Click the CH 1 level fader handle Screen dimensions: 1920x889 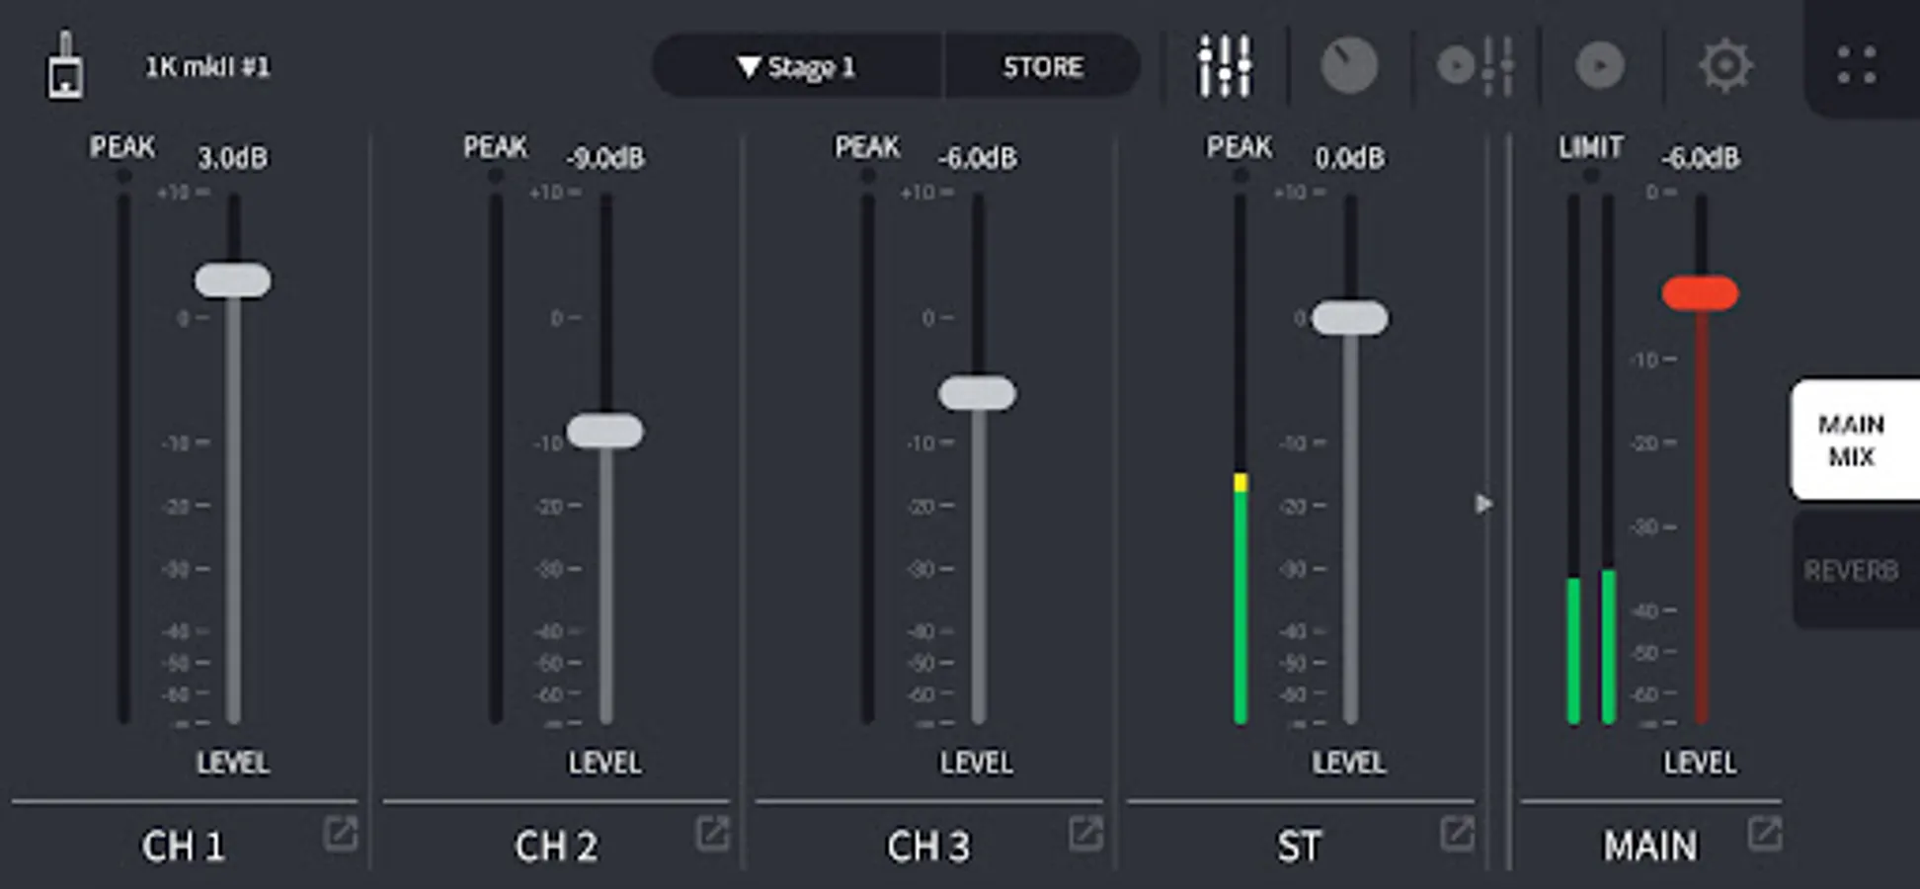[232, 280]
